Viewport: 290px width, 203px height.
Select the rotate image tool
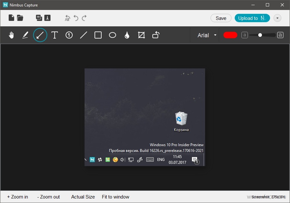click(x=156, y=35)
